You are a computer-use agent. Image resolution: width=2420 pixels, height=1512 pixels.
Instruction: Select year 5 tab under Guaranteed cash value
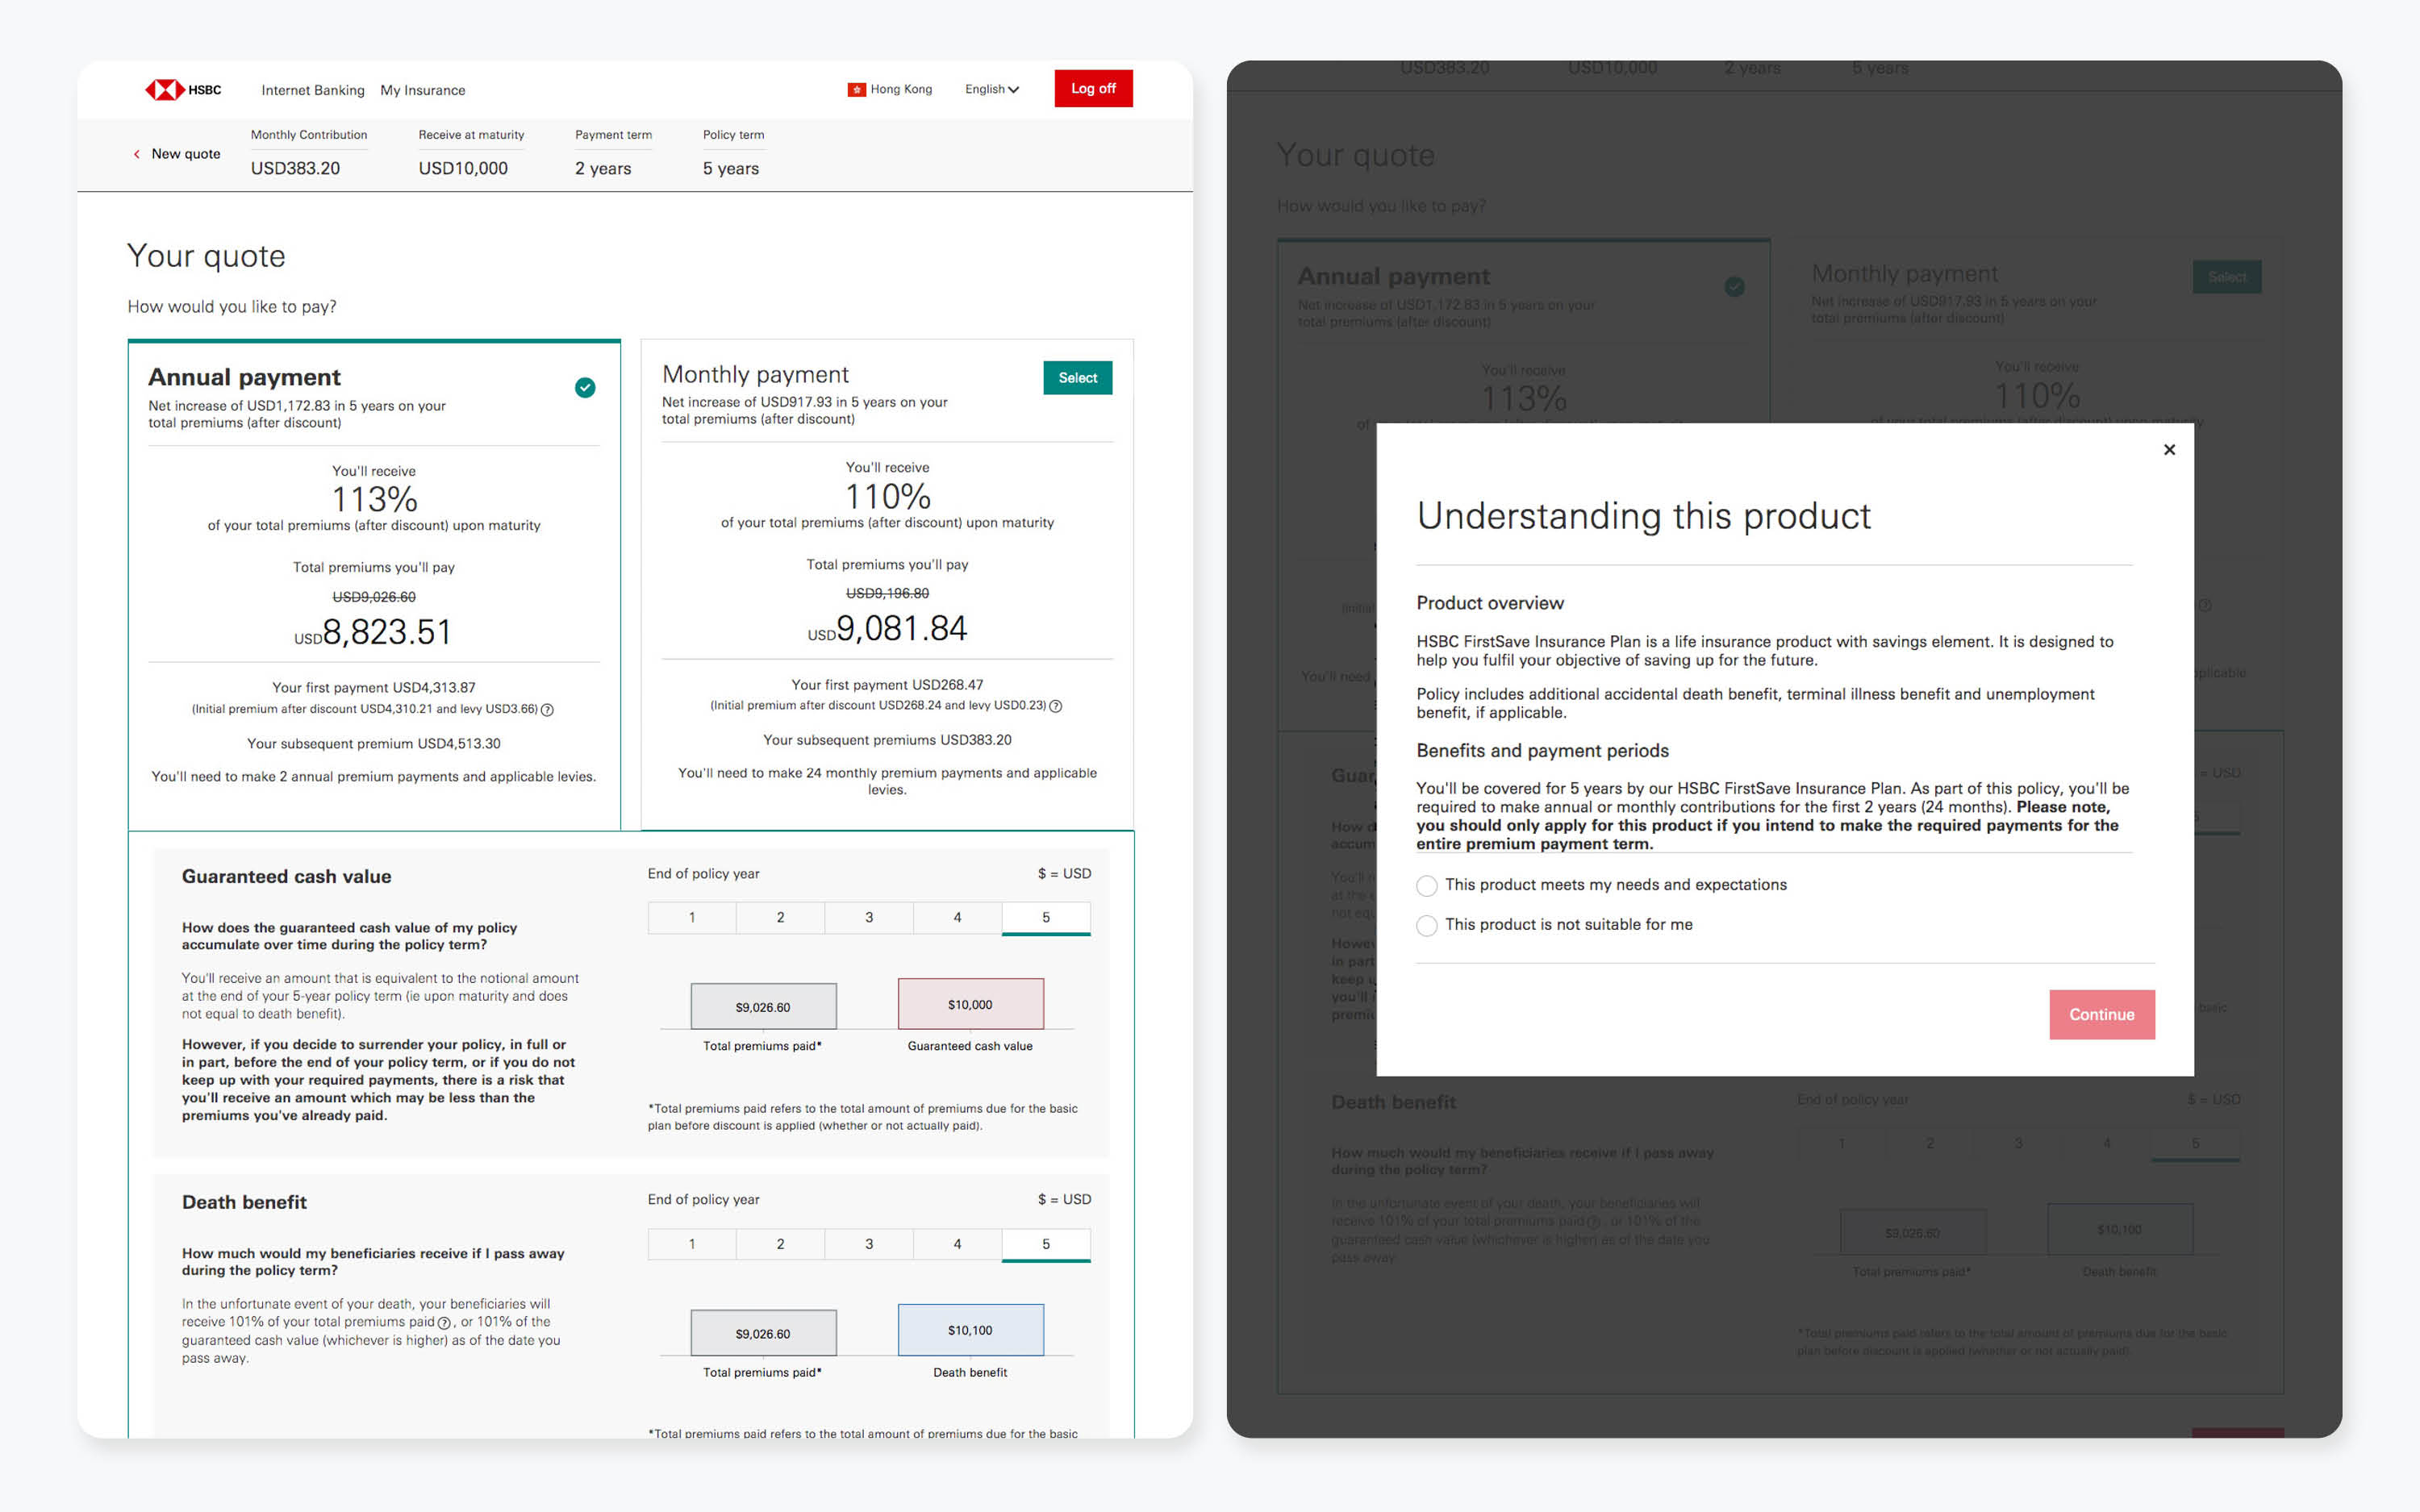[1046, 918]
